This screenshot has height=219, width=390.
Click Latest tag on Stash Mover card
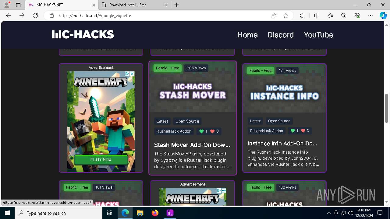[x=162, y=121]
